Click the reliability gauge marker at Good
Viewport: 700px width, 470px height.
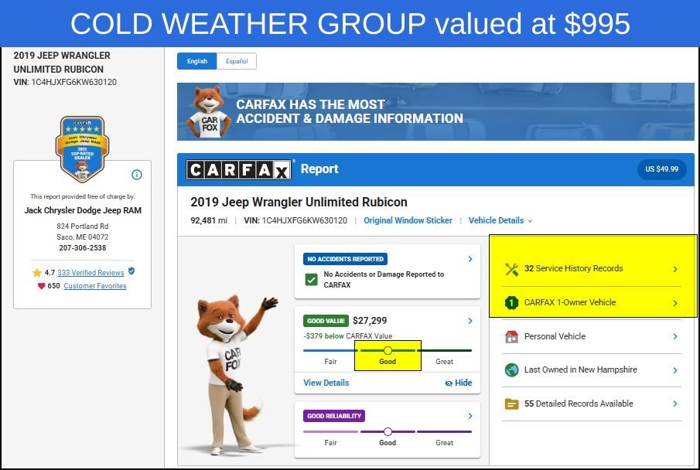(388, 431)
